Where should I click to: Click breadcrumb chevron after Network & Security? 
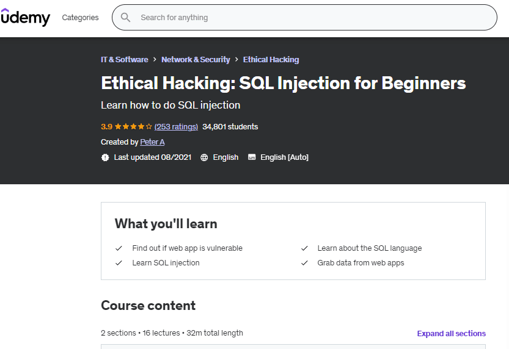[x=236, y=60]
